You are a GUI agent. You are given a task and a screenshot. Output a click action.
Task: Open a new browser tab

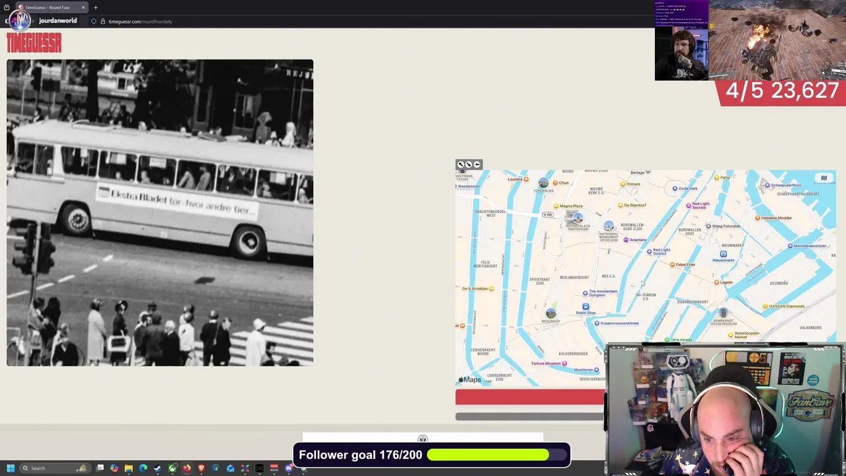click(96, 7)
